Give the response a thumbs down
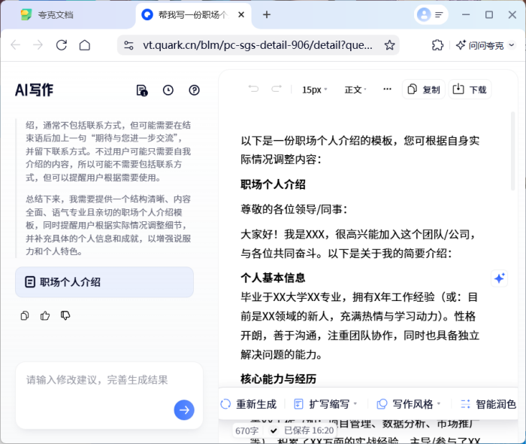Screen dimensions: 526x444 65,315
